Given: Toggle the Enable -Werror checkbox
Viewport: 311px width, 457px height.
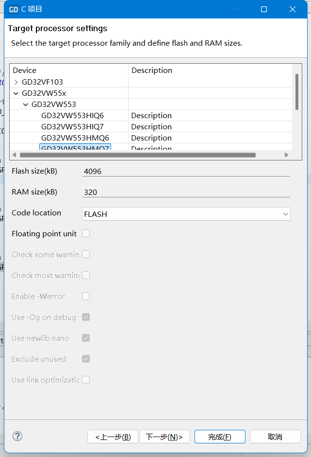Looking at the screenshot, I should coord(86,296).
